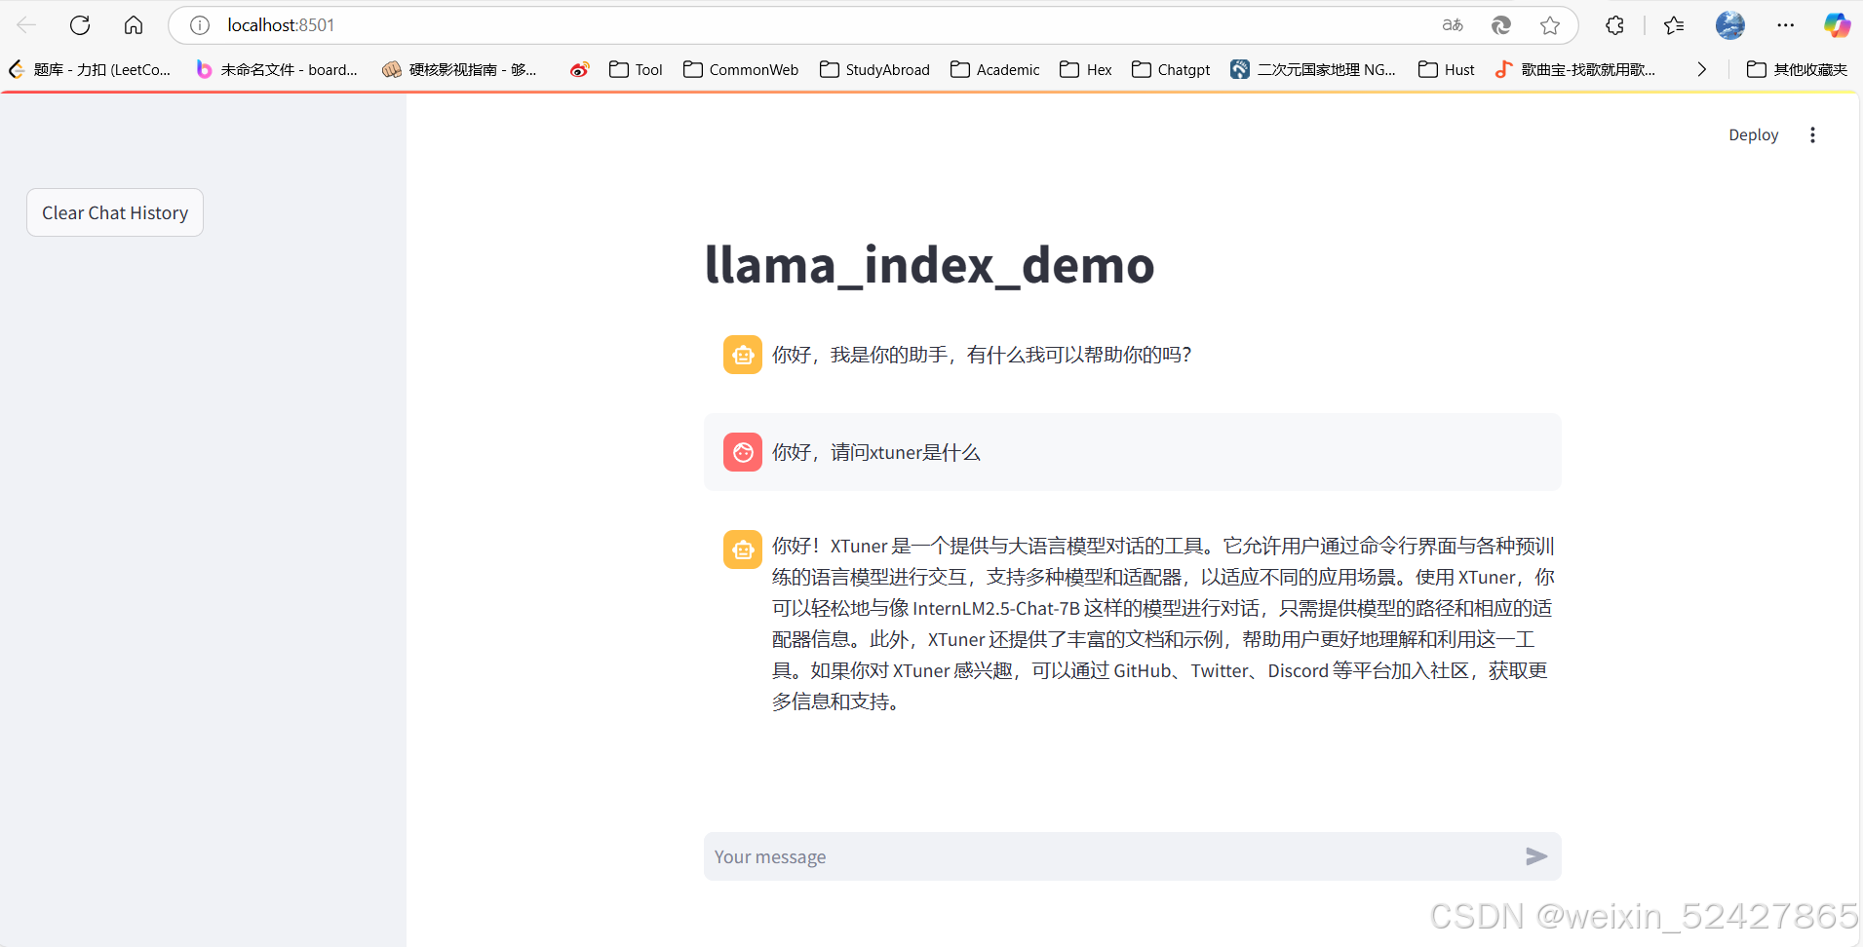Open the Copilot sidebar icon
Image resolution: width=1863 pixels, height=947 pixels.
coord(1838,25)
